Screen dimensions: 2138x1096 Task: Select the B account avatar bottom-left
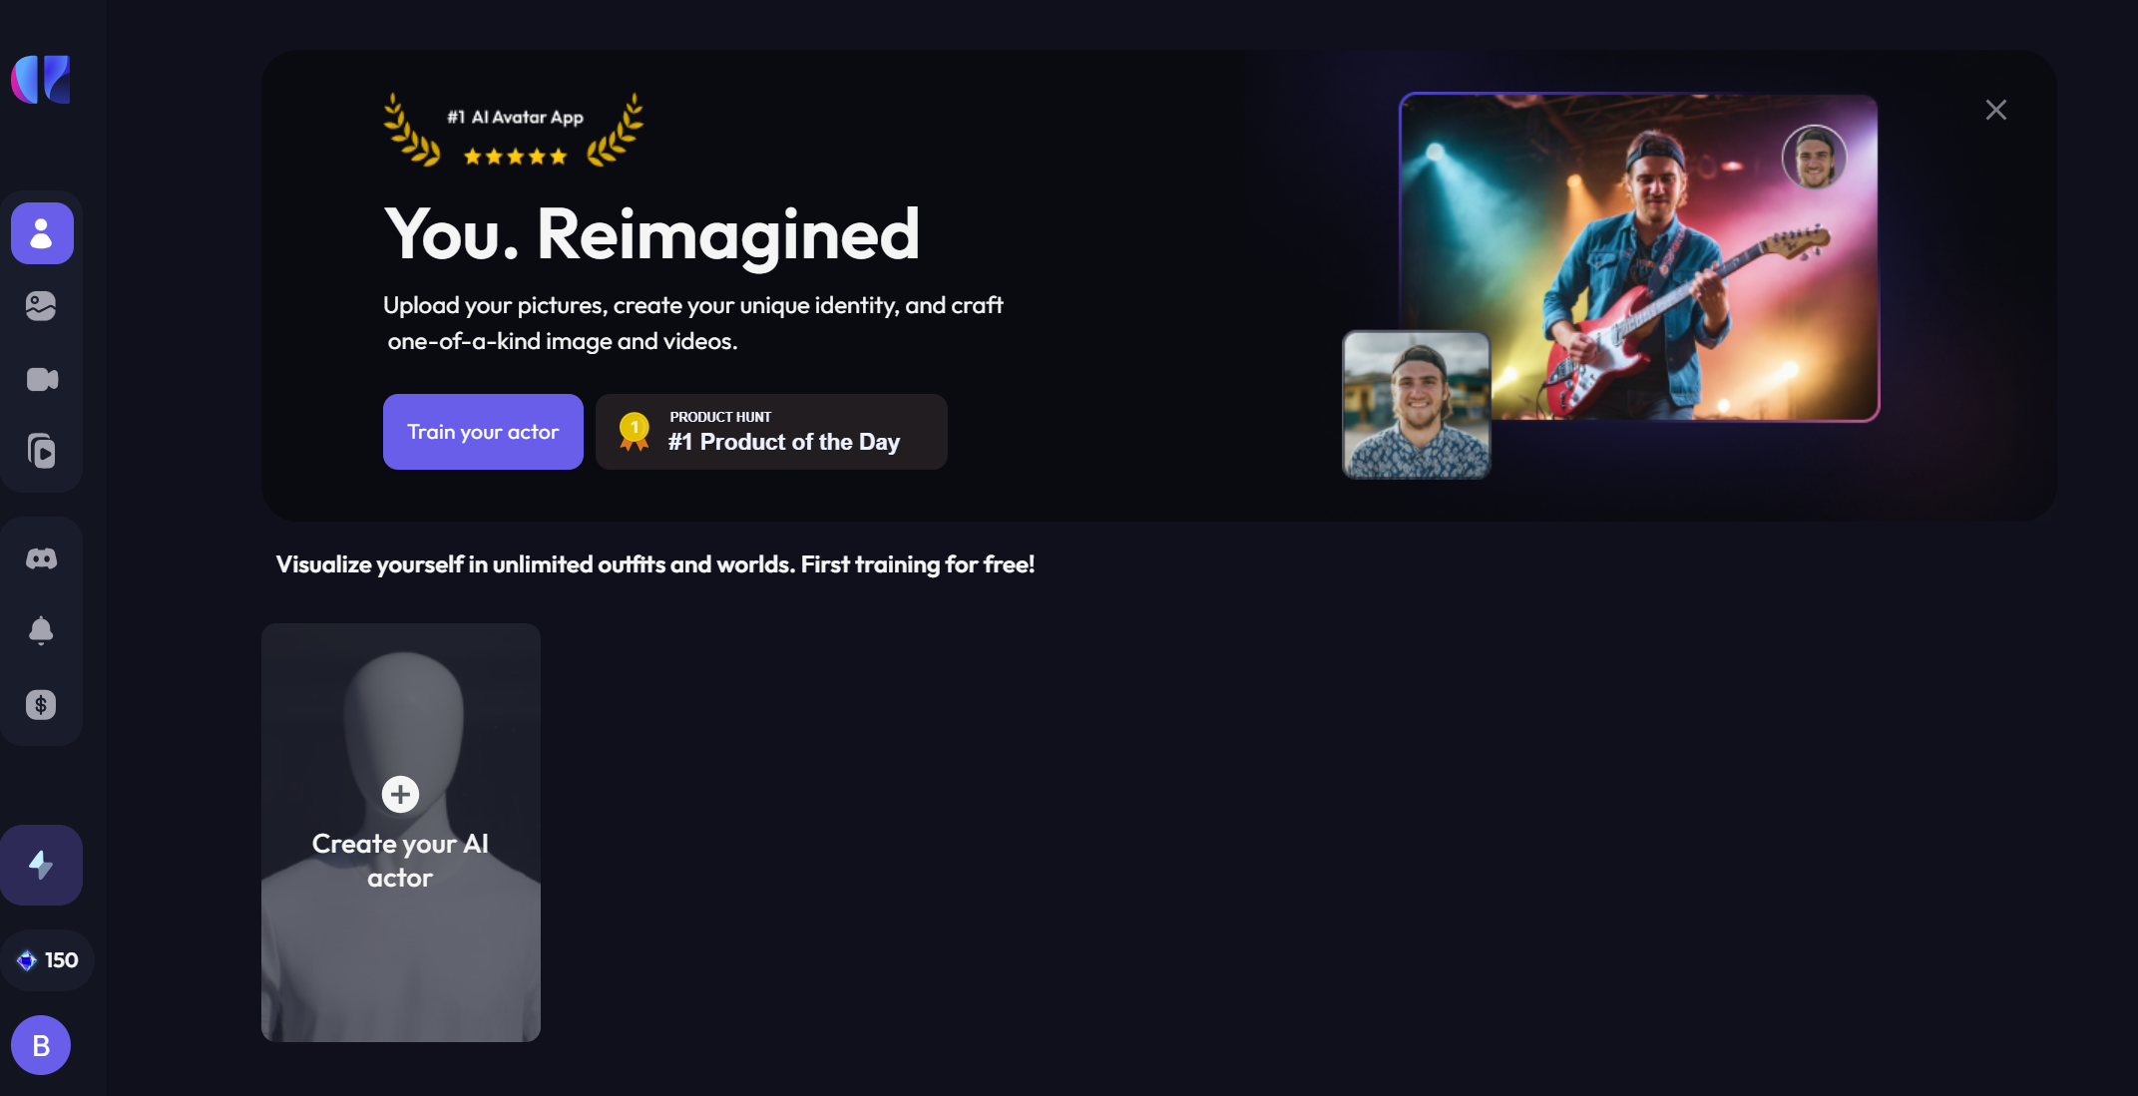point(41,1044)
